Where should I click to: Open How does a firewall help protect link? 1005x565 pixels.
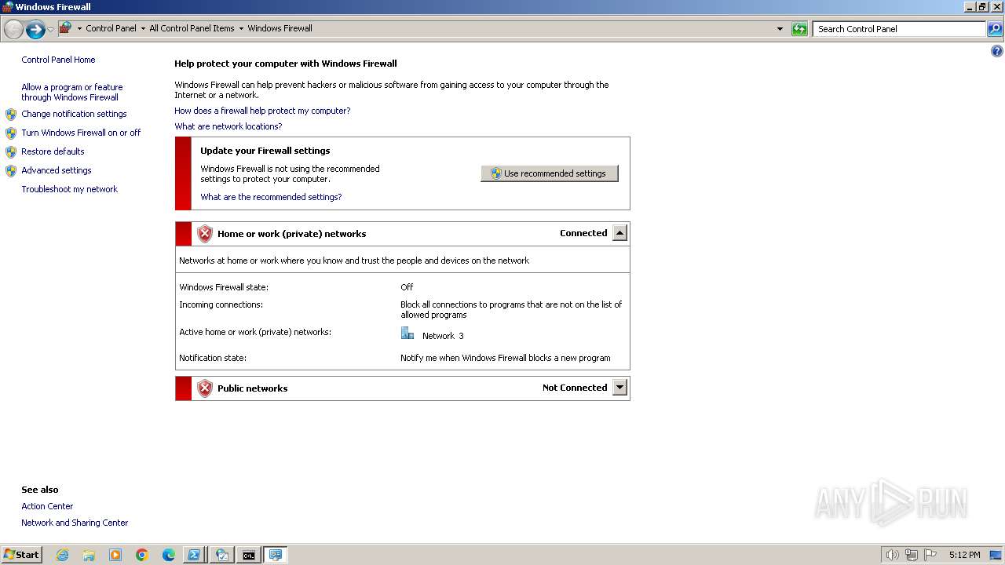(x=262, y=111)
